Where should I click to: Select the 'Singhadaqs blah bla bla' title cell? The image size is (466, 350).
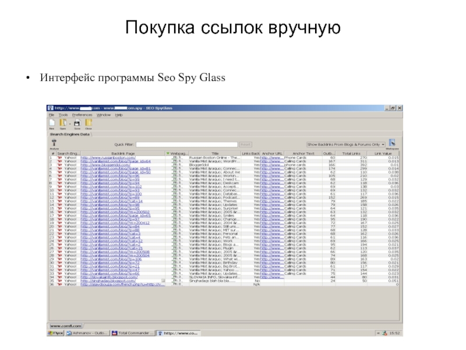[215, 281]
